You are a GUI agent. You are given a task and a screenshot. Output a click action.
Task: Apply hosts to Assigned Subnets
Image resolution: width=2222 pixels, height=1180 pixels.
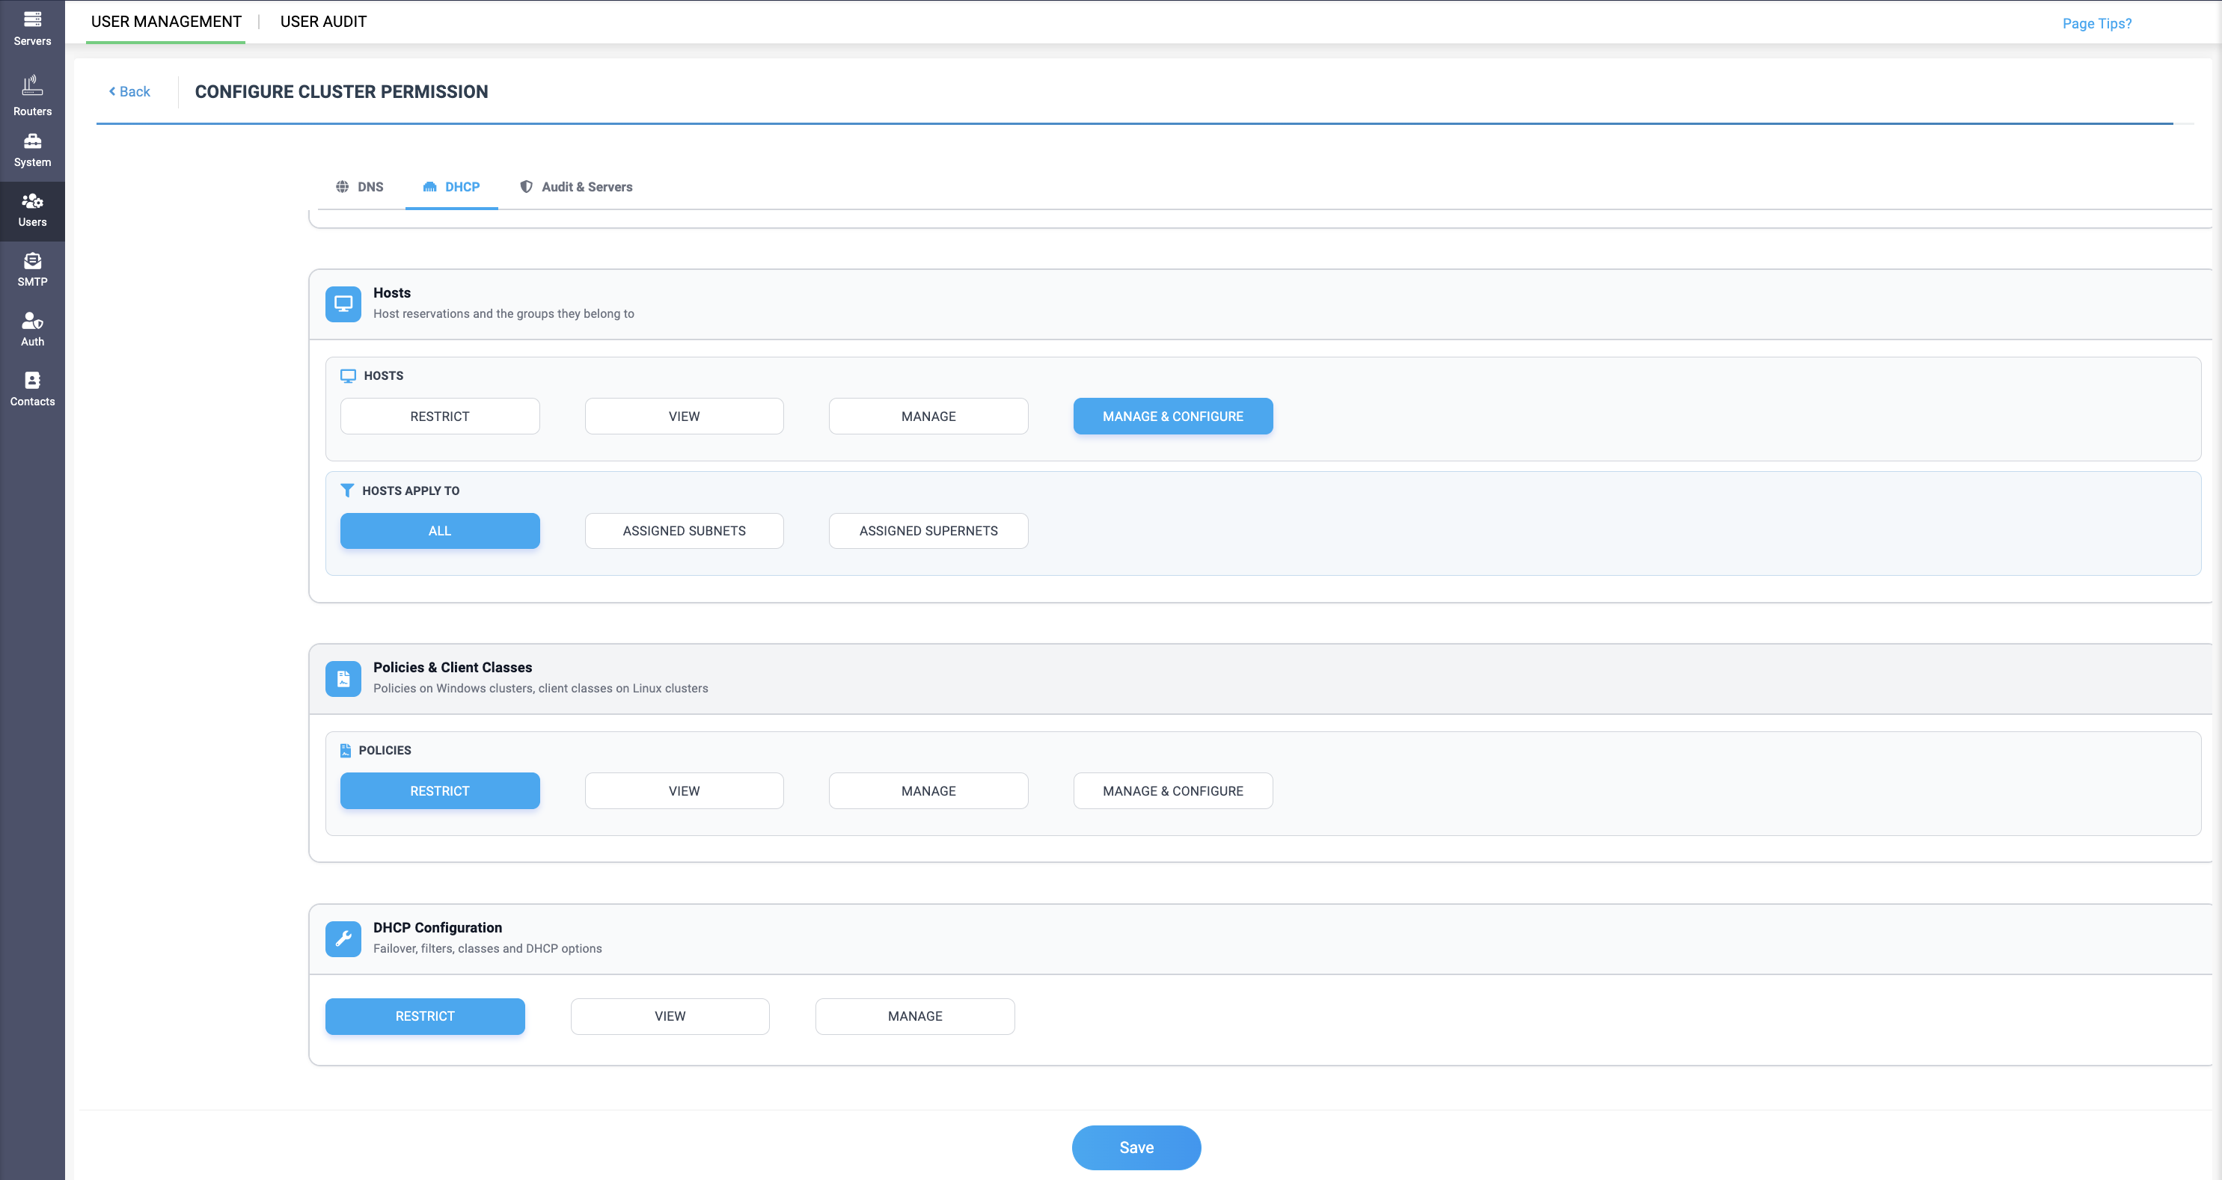pyautogui.click(x=684, y=530)
